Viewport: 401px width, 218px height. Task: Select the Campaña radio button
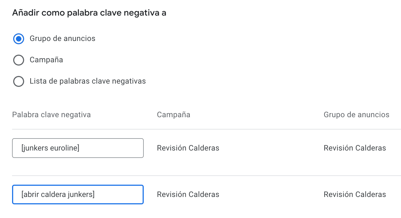[19, 60]
